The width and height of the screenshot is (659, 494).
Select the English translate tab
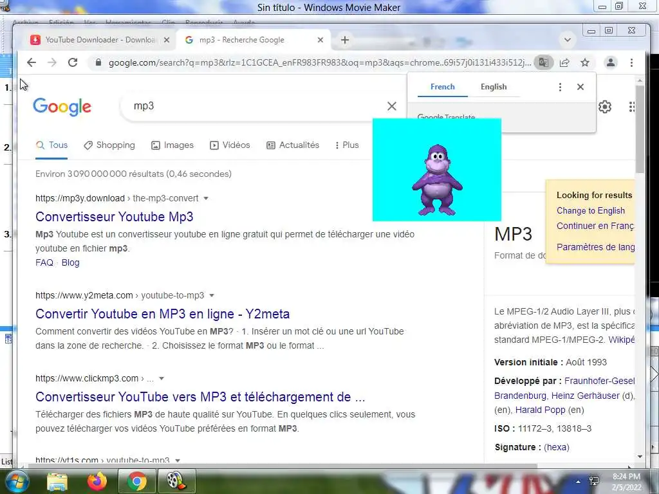[494, 87]
